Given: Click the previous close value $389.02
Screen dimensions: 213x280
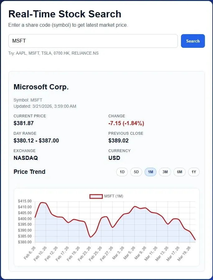Looking at the screenshot, I should click(118, 141).
